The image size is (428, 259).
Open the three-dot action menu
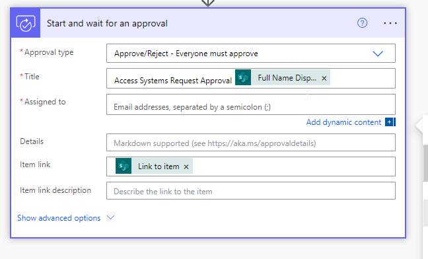click(x=390, y=23)
